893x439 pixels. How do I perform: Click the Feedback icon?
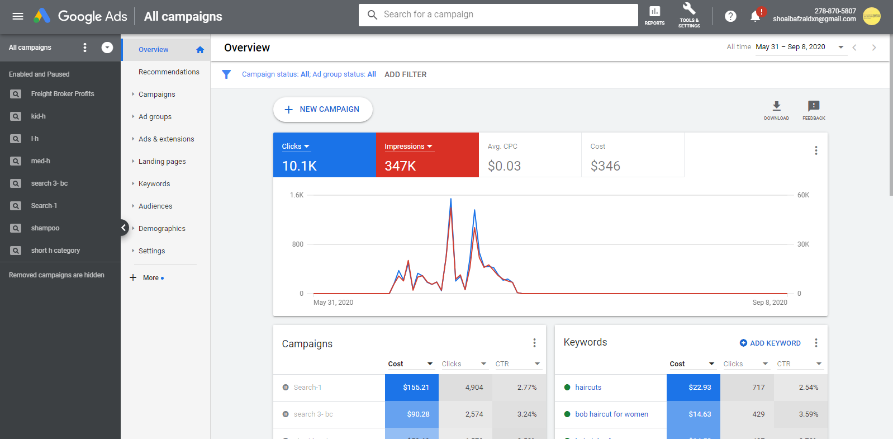coord(814,110)
